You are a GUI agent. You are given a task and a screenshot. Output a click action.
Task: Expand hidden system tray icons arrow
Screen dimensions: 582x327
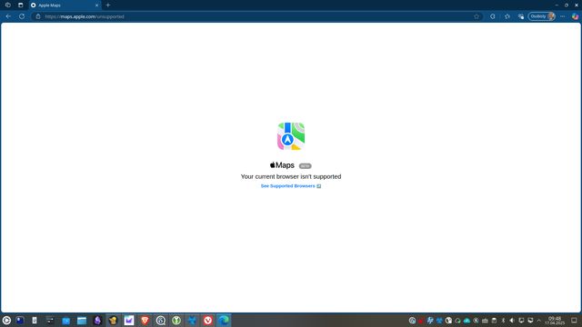[x=539, y=321]
